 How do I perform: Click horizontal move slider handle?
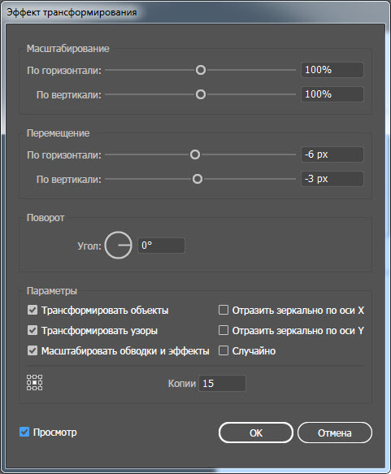[195, 154]
